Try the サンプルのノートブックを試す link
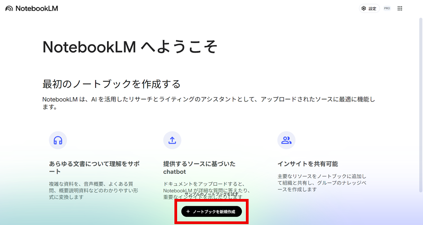 (211, 194)
